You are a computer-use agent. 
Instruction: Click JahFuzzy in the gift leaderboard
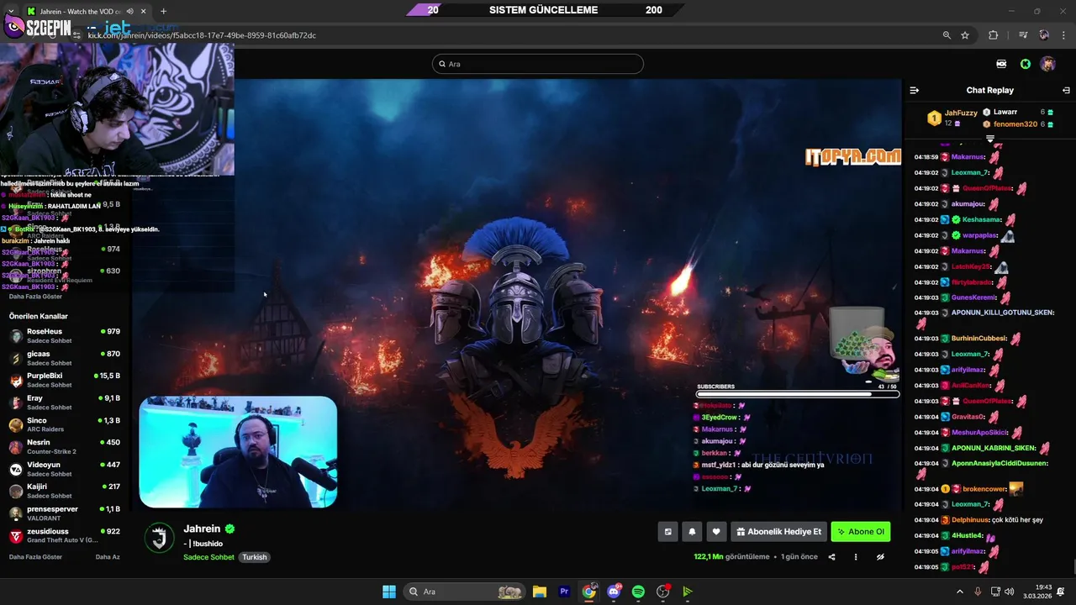click(x=961, y=113)
